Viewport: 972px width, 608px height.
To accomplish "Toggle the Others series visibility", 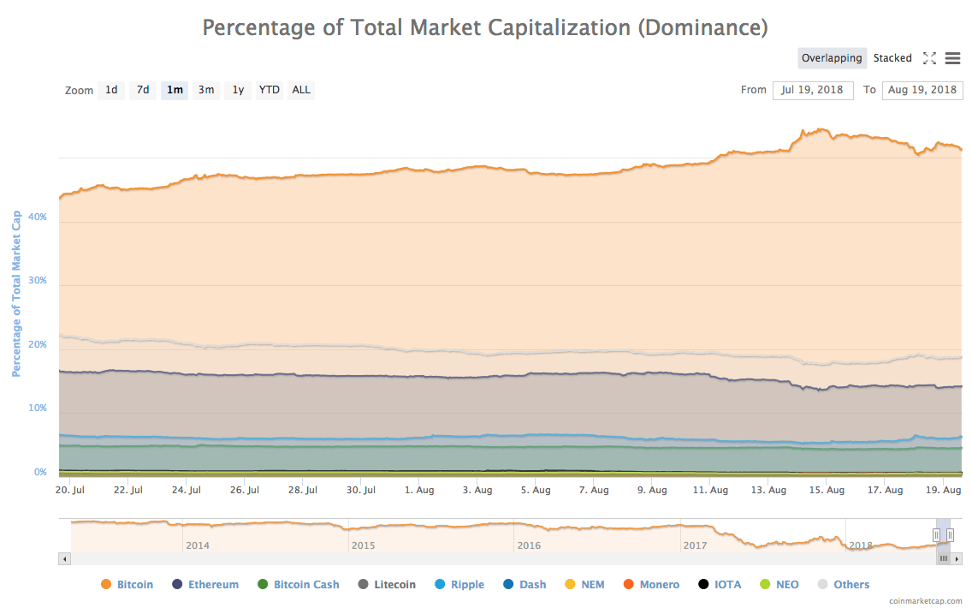I will (844, 584).
